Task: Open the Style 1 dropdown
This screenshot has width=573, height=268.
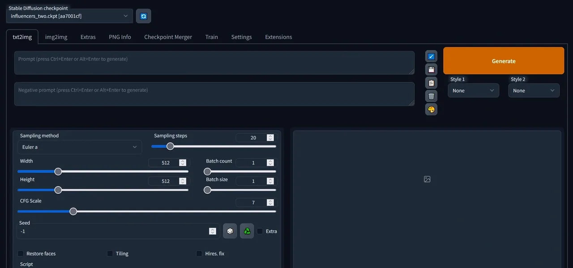Action: 474,90
